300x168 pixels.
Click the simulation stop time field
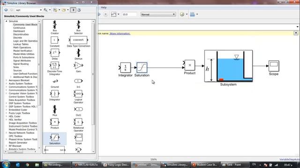pyautogui.click(x=129, y=14)
